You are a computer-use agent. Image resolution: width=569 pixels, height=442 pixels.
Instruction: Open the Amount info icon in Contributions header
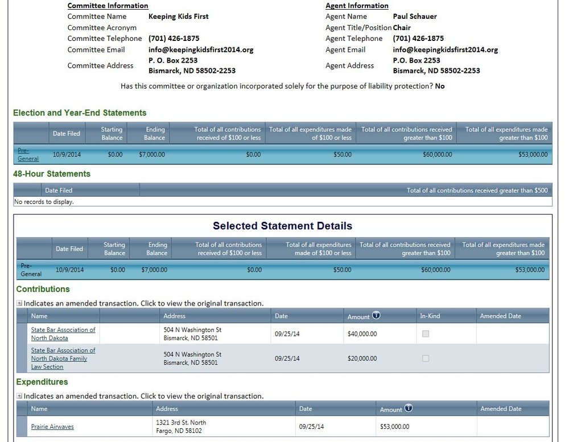point(376,315)
